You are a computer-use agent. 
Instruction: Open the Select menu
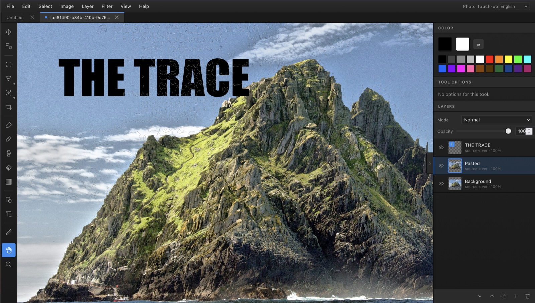pyautogui.click(x=45, y=6)
